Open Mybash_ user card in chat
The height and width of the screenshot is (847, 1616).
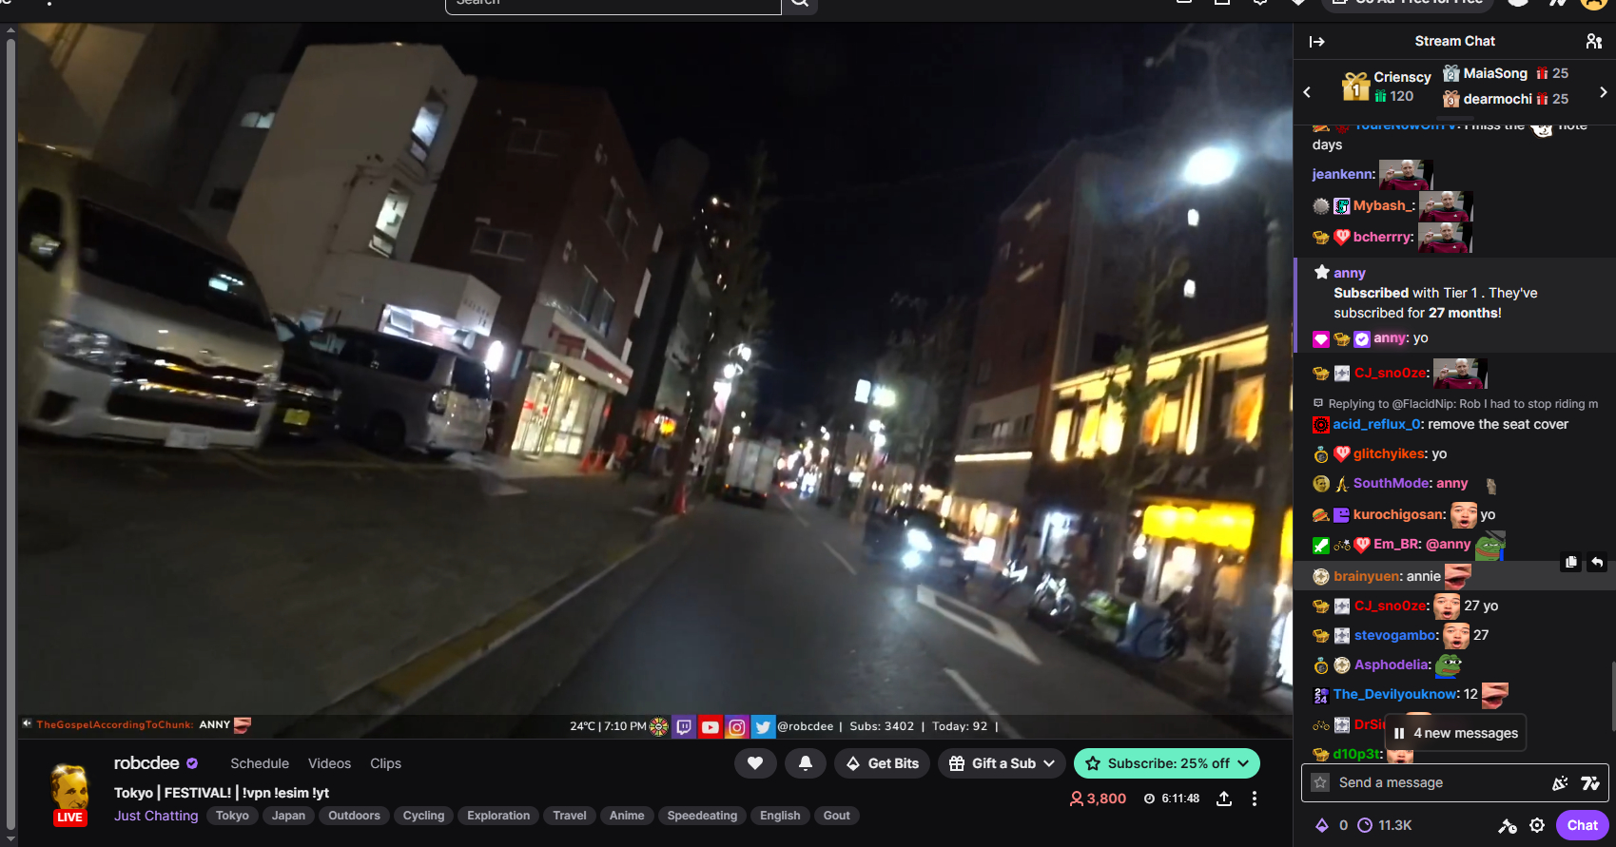click(x=1383, y=205)
